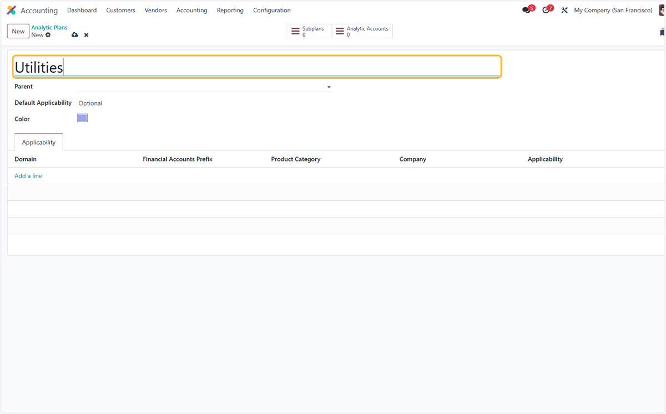
Task: Click the user avatar at top right
Action: pos(662,11)
